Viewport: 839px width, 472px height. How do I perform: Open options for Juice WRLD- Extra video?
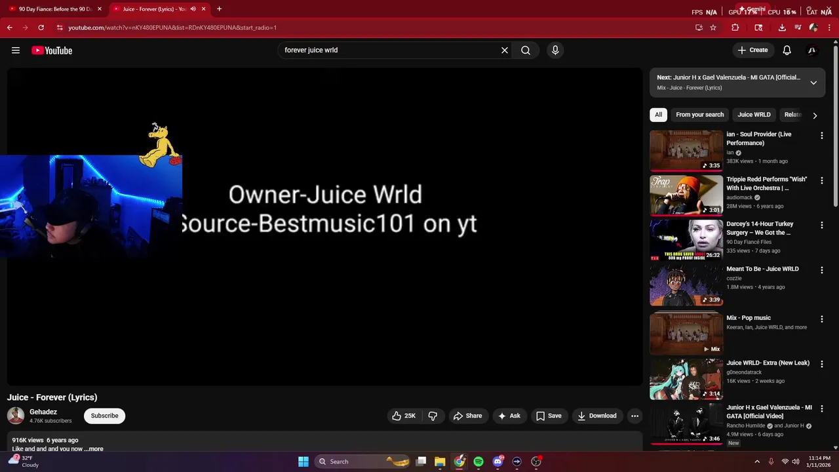point(821,364)
